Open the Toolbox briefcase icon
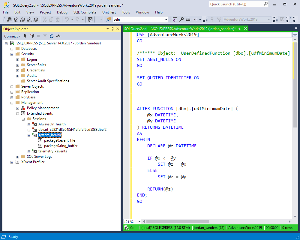300x240 pixels. (x=188, y=19)
